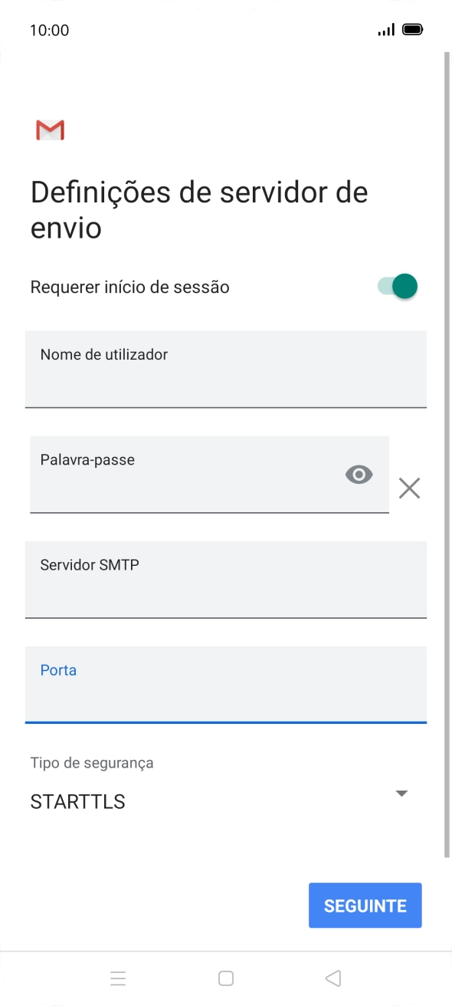Open recent apps from the navigation bar
Viewport: 452px width, 1006px height.
pyautogui.click(x=118, y=978)
